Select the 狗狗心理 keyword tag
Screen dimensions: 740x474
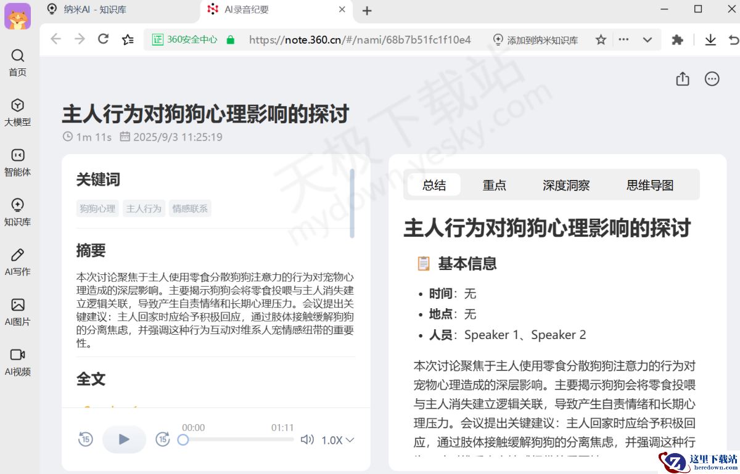[97, 208]
